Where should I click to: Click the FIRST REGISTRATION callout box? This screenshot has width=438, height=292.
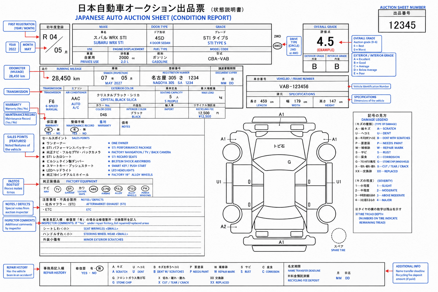[x=19, y=26]
